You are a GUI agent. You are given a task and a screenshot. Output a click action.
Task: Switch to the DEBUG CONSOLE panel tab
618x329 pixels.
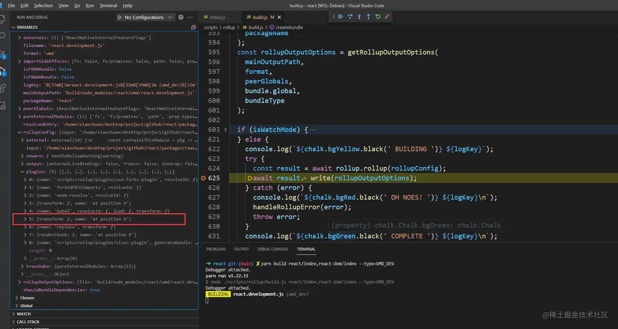pos(273,249)
